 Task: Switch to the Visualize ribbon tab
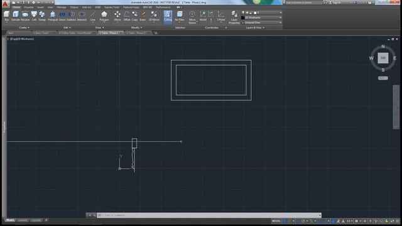(29, 7)
